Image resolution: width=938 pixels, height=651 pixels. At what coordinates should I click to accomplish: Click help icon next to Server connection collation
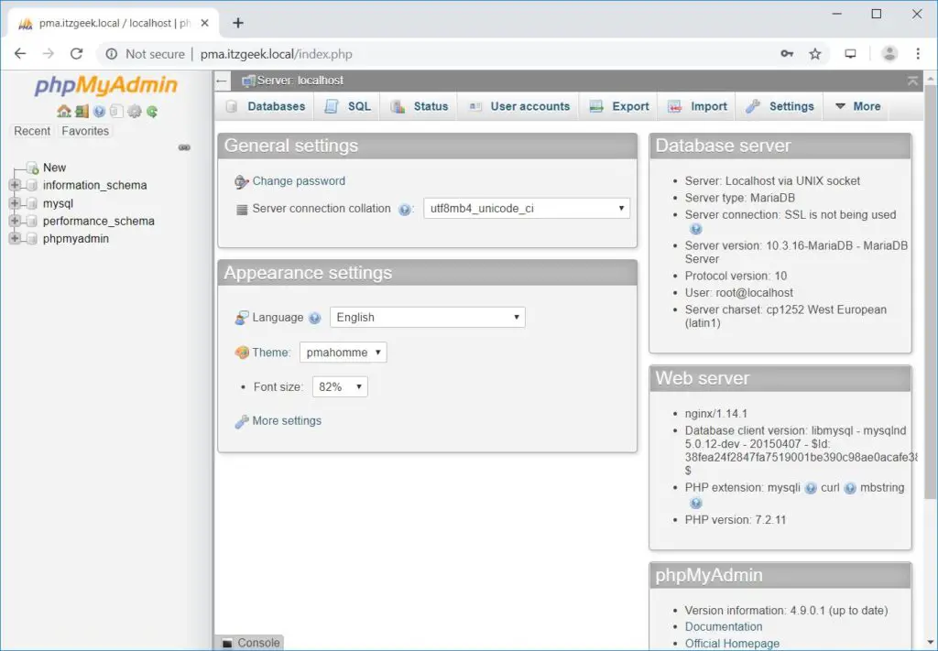404,210
